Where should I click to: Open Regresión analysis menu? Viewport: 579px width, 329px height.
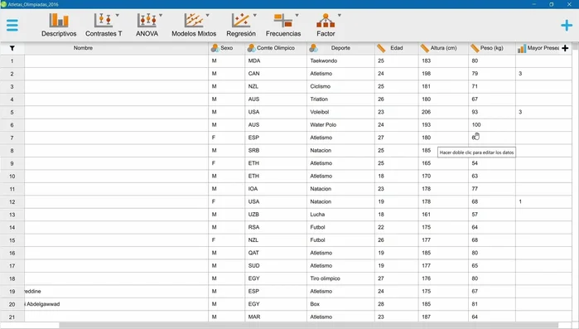(241, 25)
